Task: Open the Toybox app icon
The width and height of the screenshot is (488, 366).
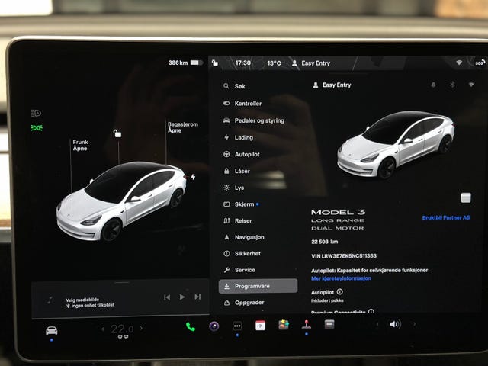Action: (284, 325)
